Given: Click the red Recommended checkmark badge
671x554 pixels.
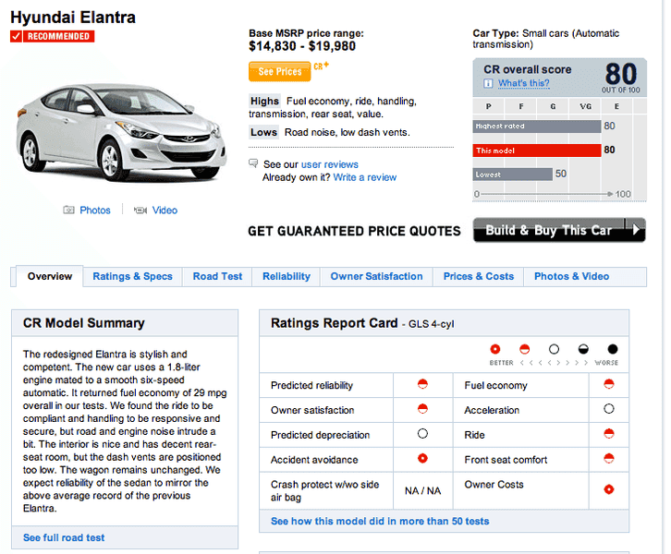Looking at the screenshot, I should 52,36.
